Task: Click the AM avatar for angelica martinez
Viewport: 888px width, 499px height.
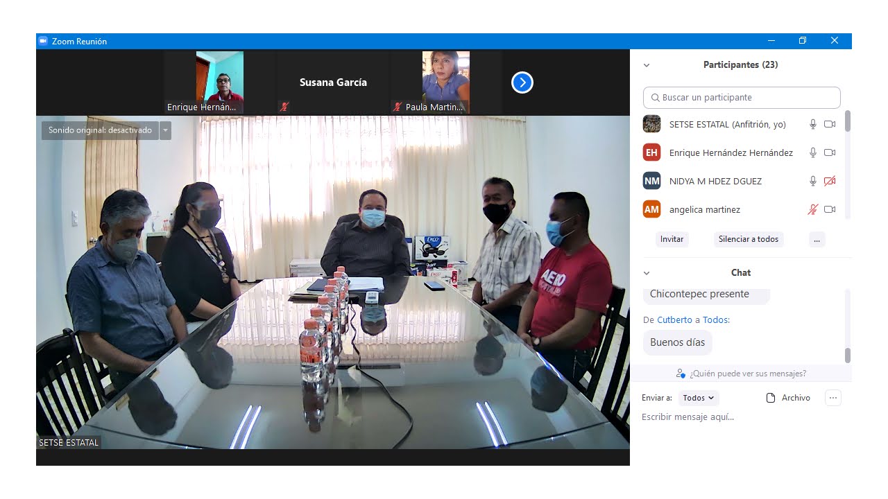Action: [651, 209]
